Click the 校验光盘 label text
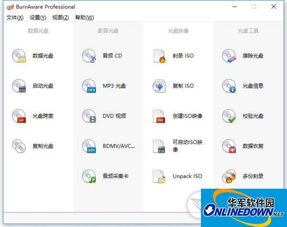The height and width of the screenshot is (227, 287). [x=253, y=116]
